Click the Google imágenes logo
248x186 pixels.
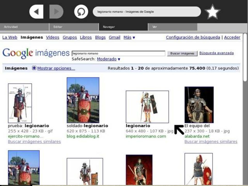[36, 53]
